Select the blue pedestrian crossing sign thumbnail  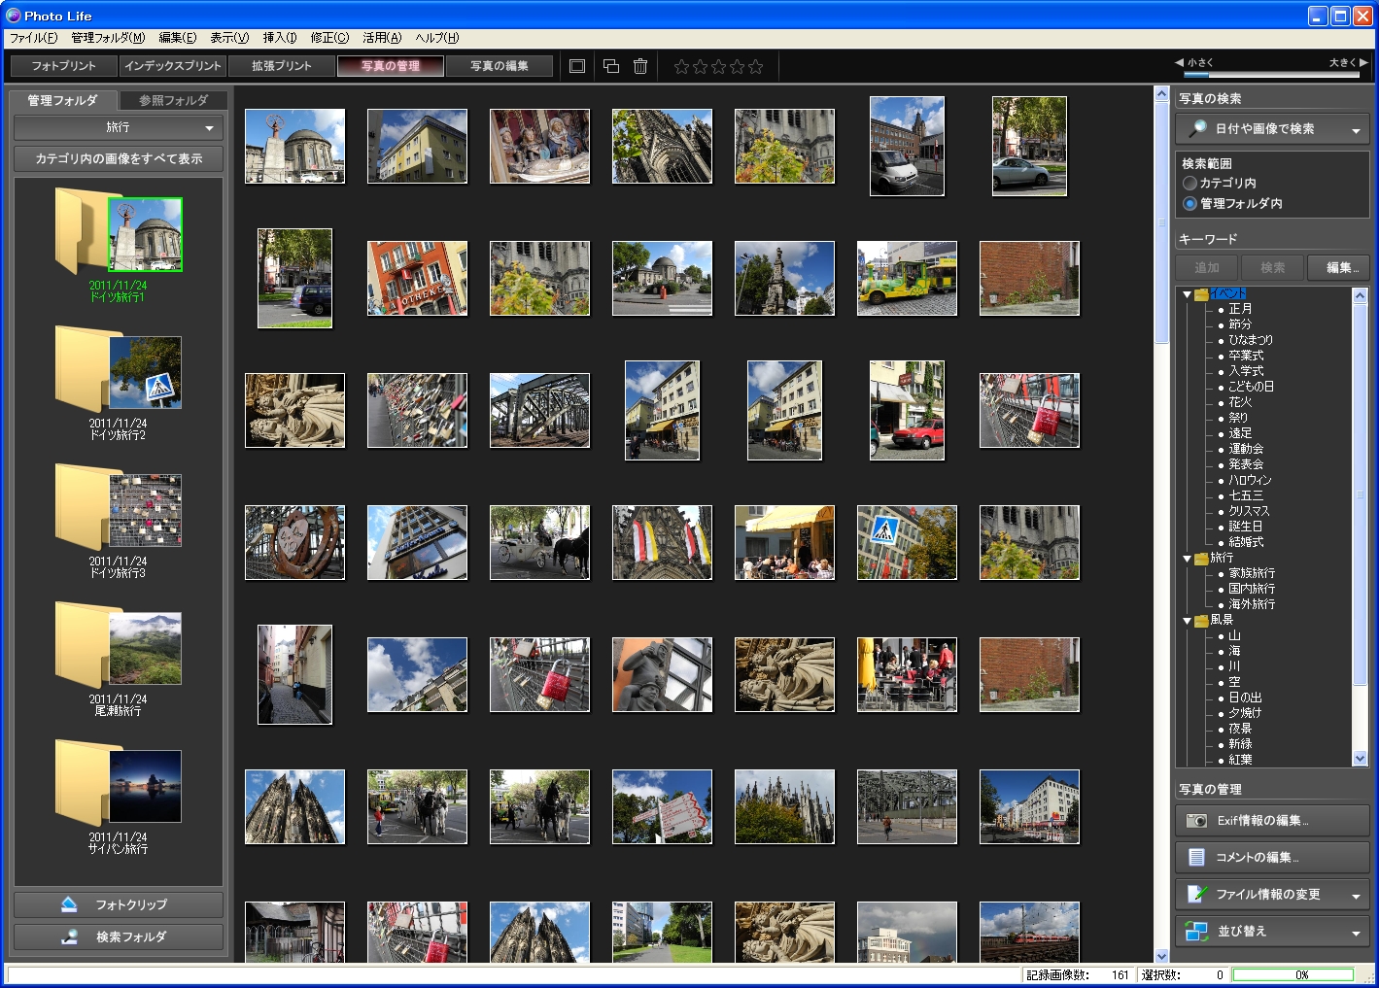tap(907, 543)
